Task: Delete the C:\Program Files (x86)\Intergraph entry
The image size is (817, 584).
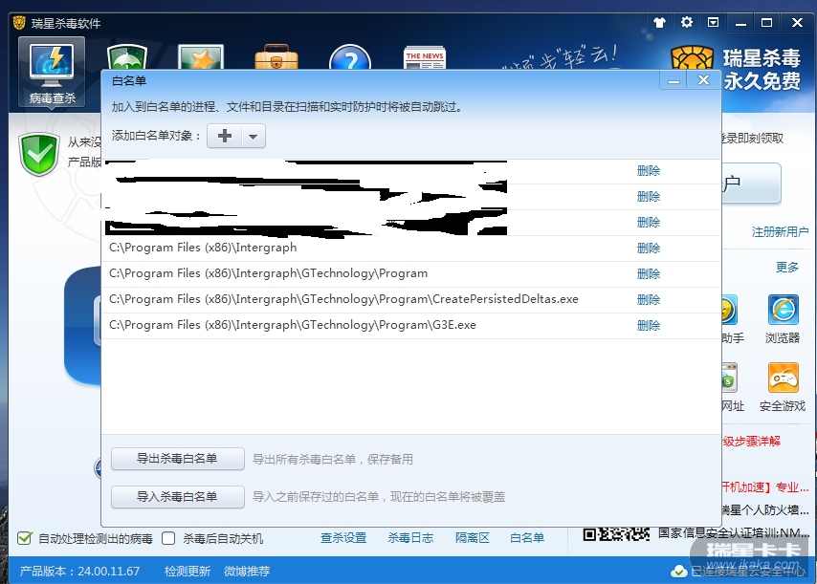Action: (x=649, y=249)
